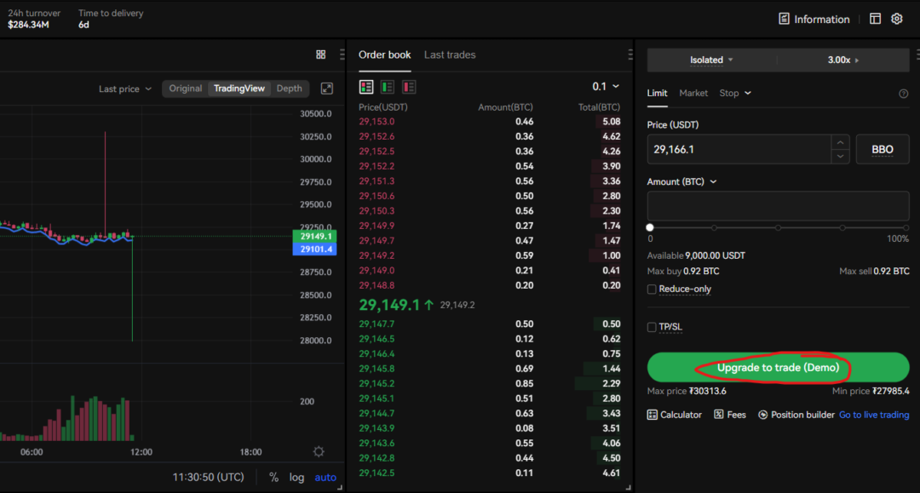Select the combined buy/sell order book view
This screenshot has width=920, height=493.
click(366, 87)
